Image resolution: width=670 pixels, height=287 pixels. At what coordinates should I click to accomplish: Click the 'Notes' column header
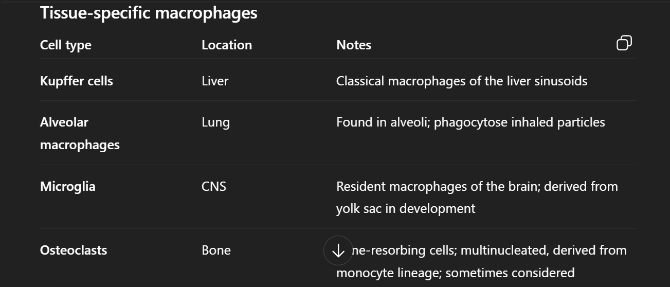(x=353, y=45)
